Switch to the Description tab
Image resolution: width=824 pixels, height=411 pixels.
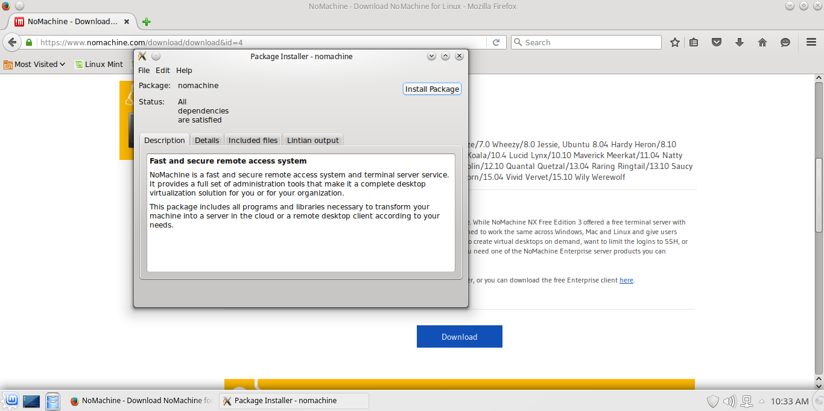[165, 140]
